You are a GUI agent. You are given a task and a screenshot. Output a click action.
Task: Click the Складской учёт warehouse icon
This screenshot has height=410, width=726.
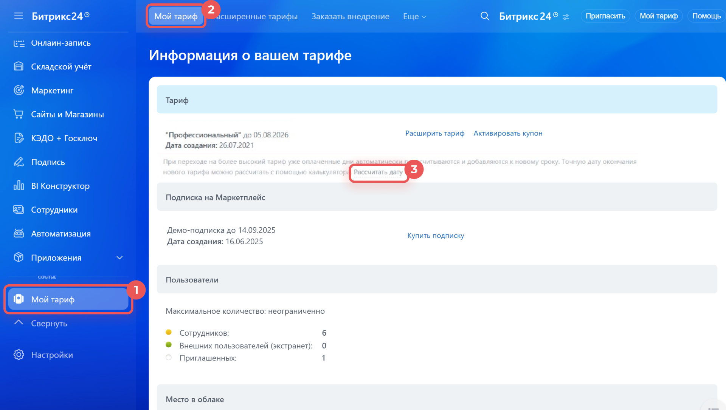click(19, 66)
